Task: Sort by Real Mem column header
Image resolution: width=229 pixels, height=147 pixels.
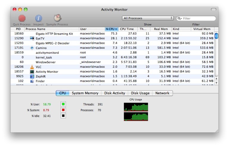Action: pyautogui.click(x=161, y=29)
